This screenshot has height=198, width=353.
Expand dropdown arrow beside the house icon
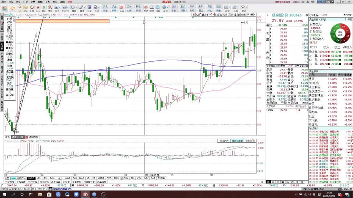click(247, 7)
